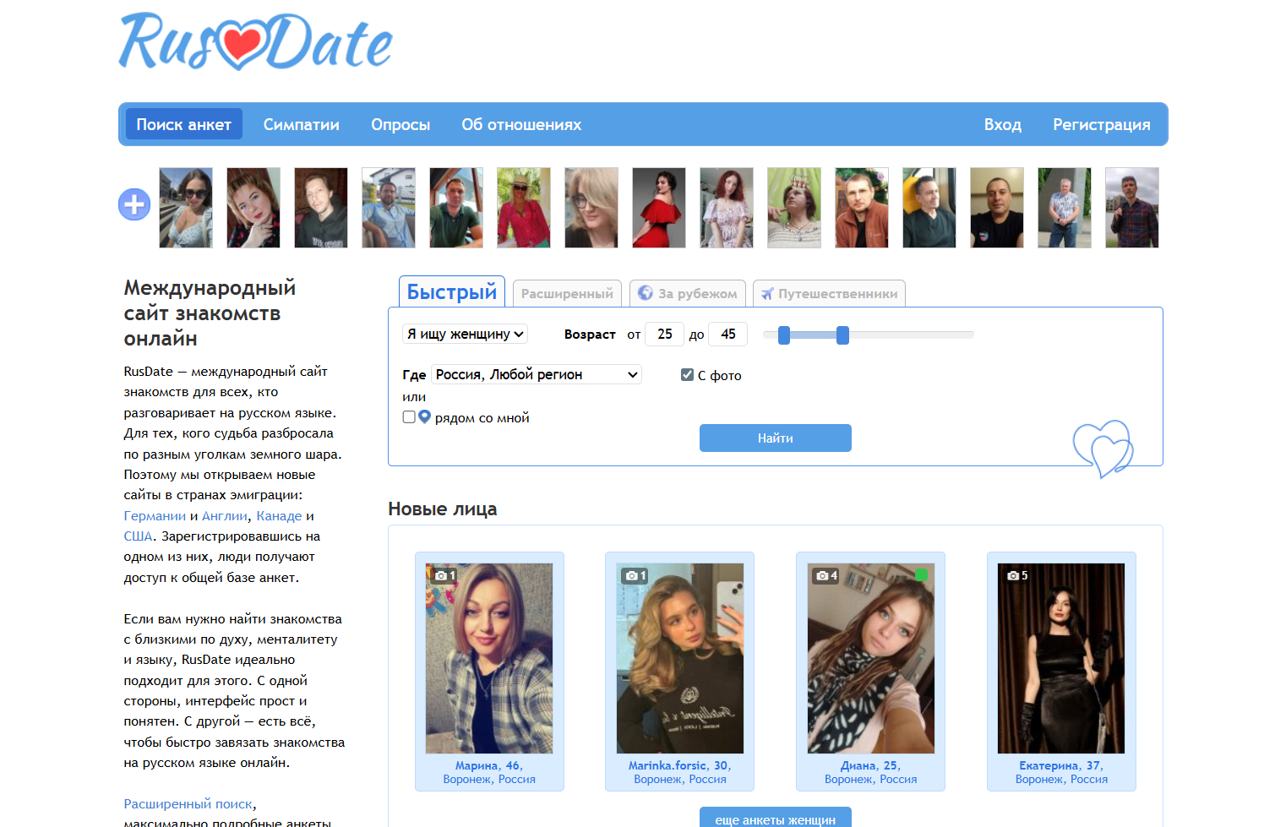The height and width of the screenshot is (827, 1264).
Task: Click the blue plus add-photo icon
Action: point(134,204)
